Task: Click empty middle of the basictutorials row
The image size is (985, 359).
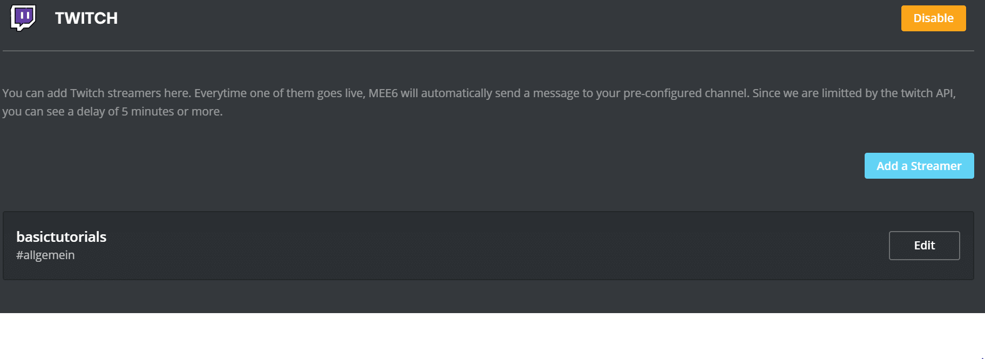Action: (486, 246)
